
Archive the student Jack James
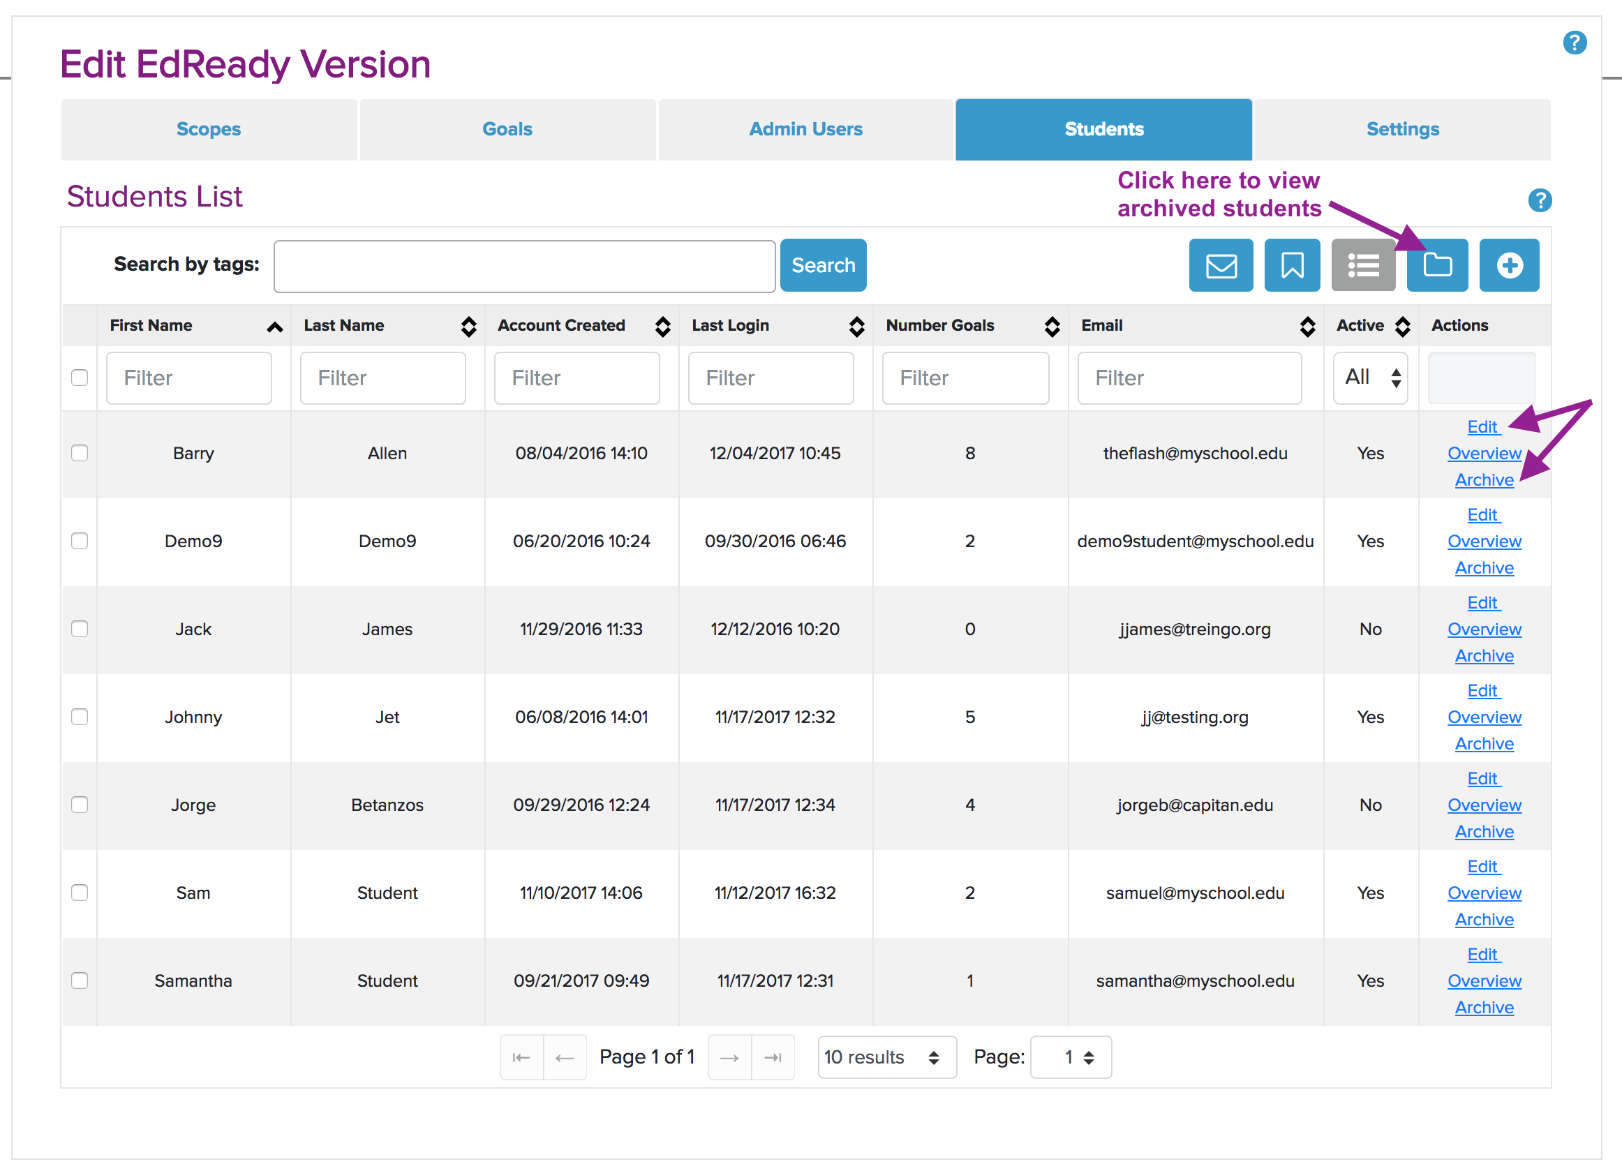(1485, 655)
